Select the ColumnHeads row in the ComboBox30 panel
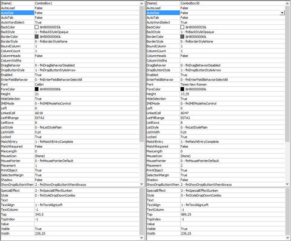The width and height of the screenshot is (291, 241). pos(216,56)
